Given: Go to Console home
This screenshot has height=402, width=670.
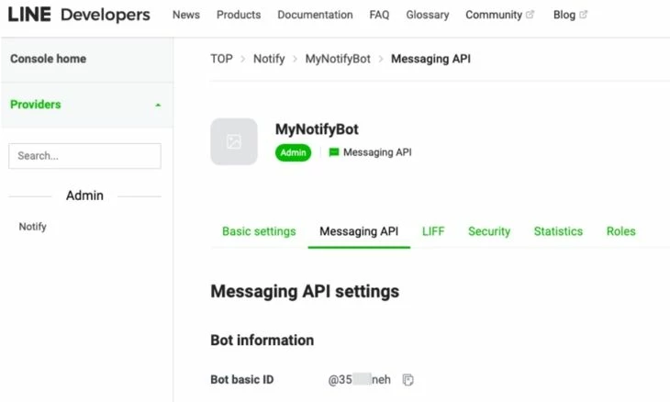Looking at the screenshot, I should 49,59.
